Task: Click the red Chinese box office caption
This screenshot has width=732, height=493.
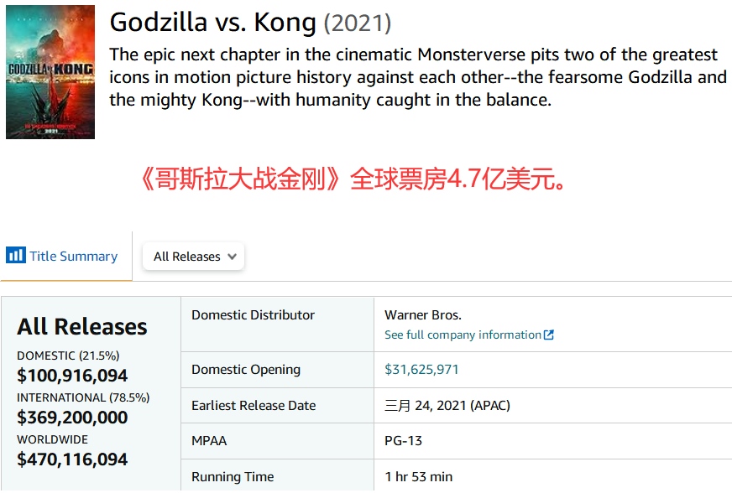Action: 353,179
